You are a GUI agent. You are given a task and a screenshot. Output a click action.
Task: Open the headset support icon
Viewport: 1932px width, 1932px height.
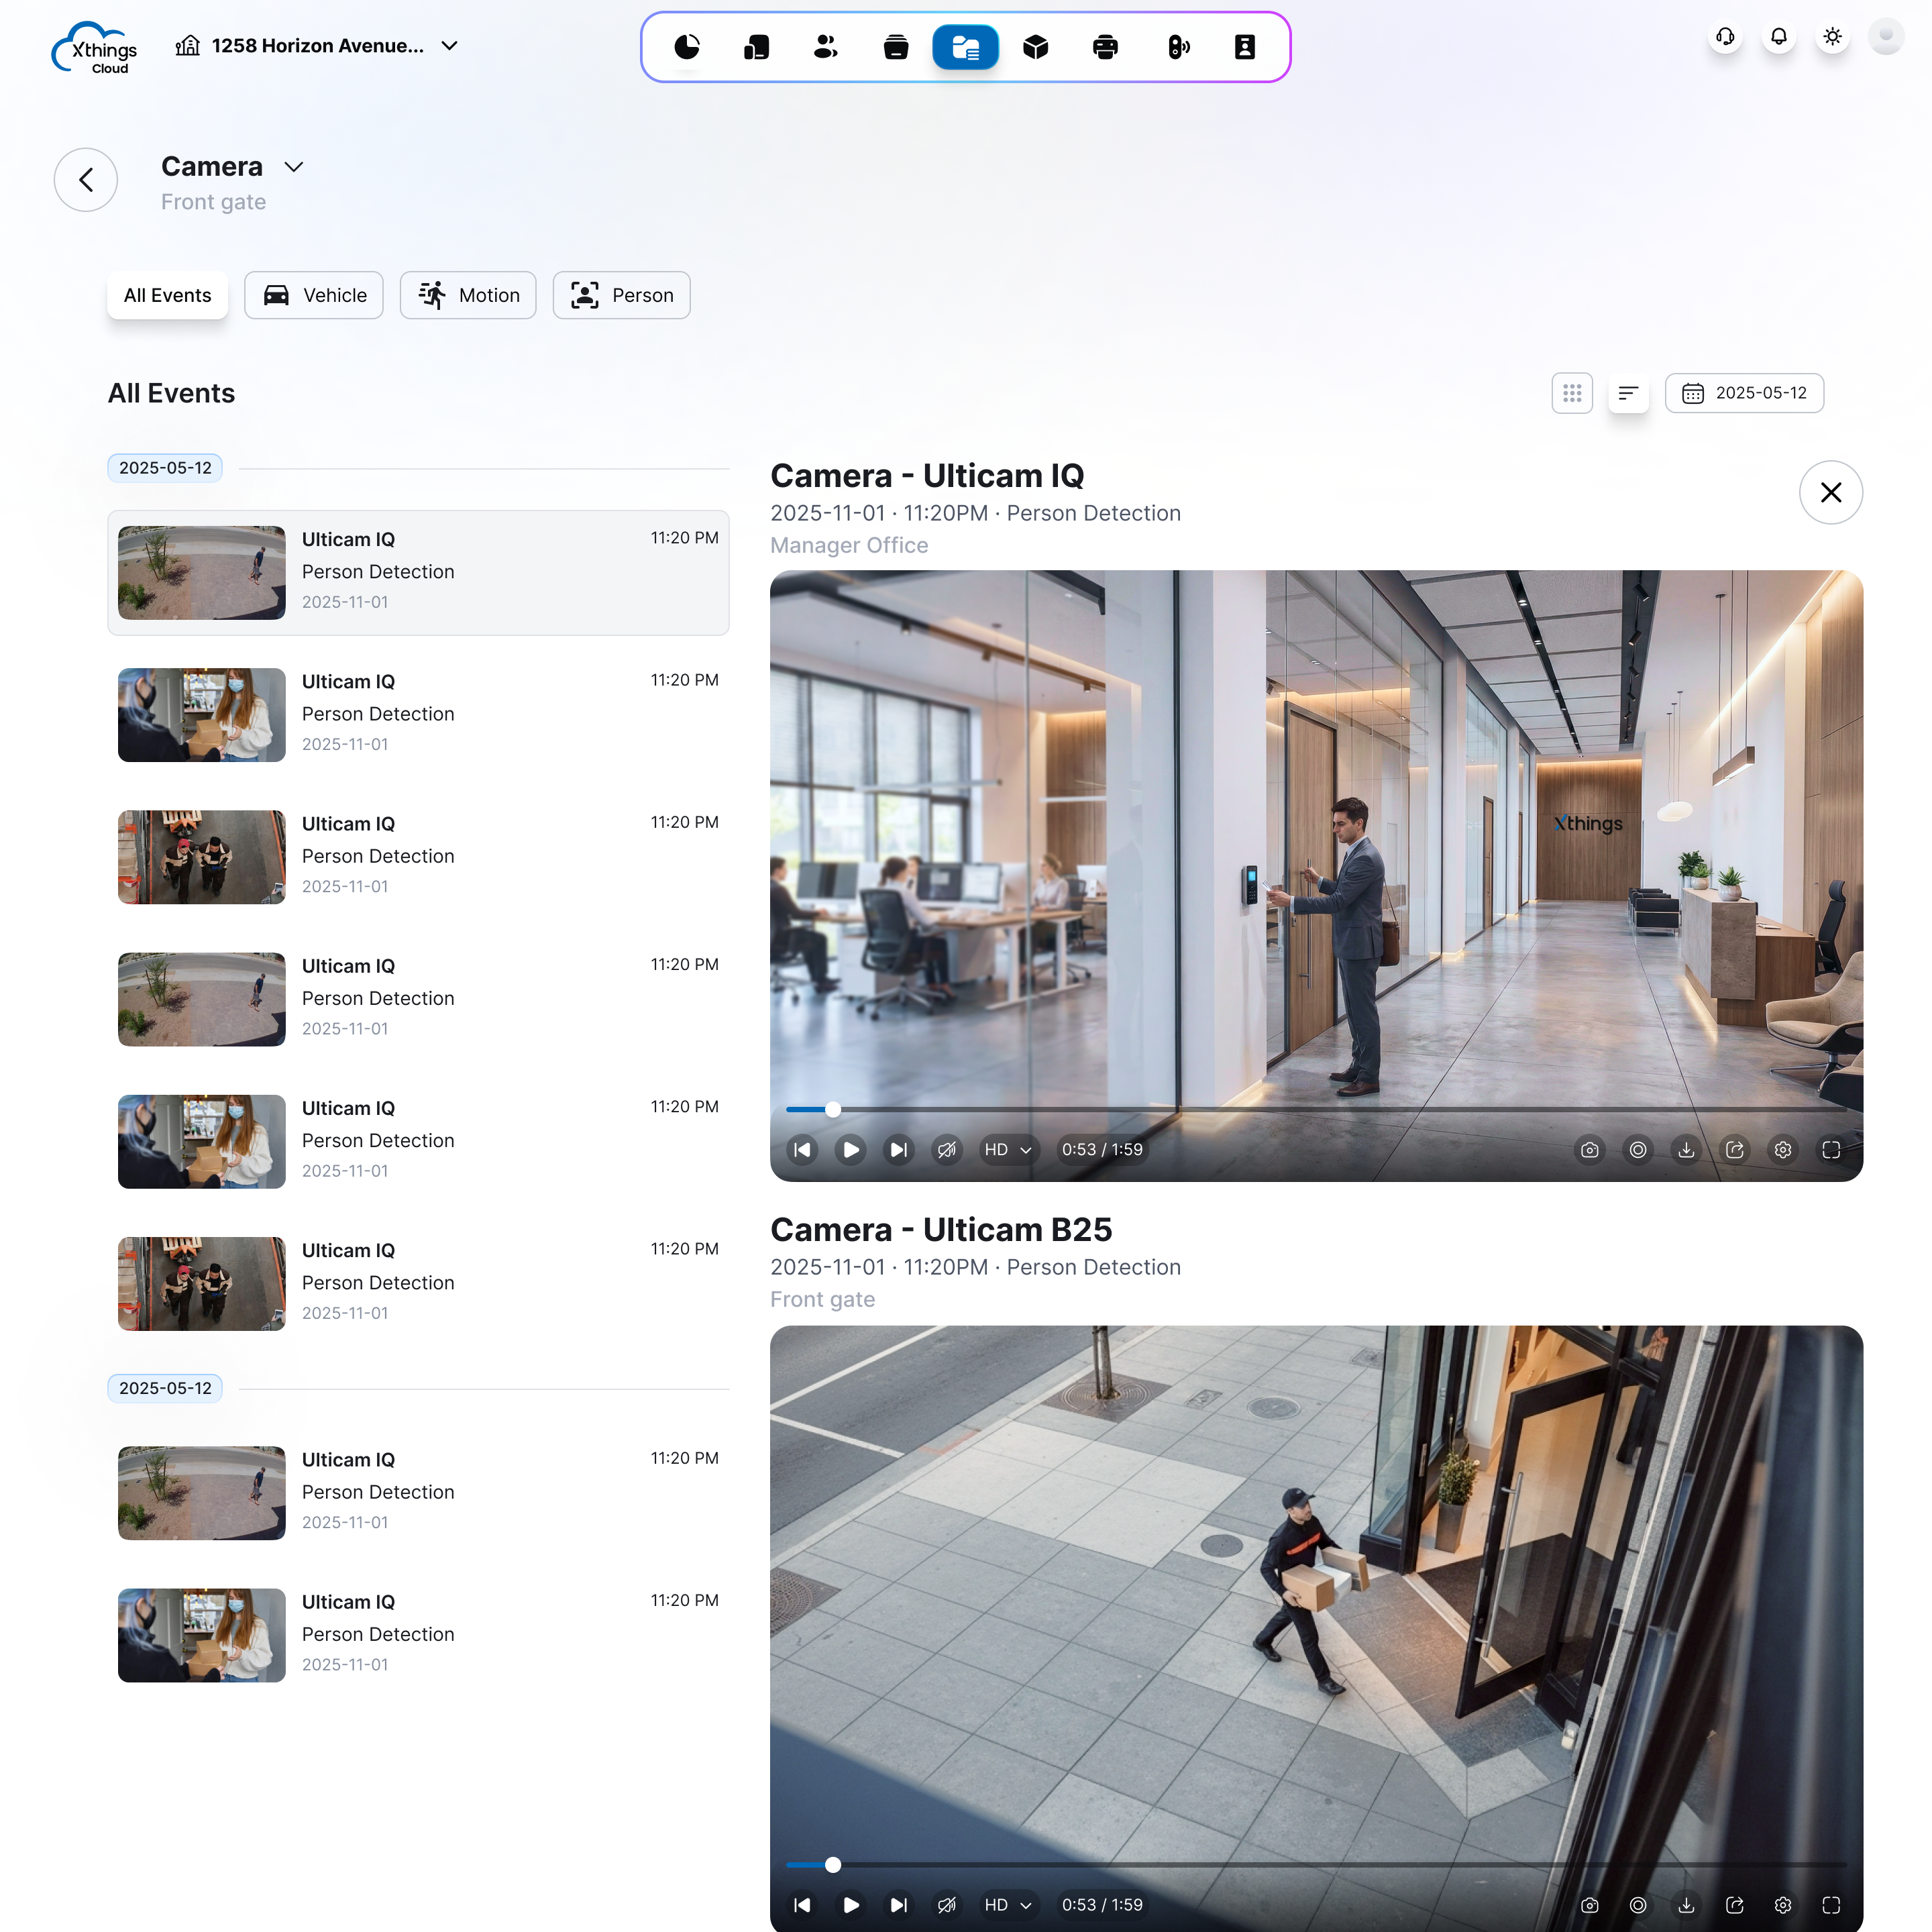pyautogui.click(x=1724, y=37)
